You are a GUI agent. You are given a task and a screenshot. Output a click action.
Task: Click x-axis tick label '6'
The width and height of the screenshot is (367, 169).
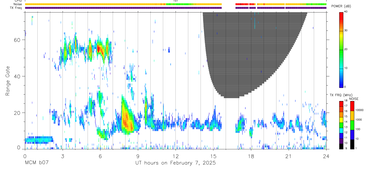[100, 156]
